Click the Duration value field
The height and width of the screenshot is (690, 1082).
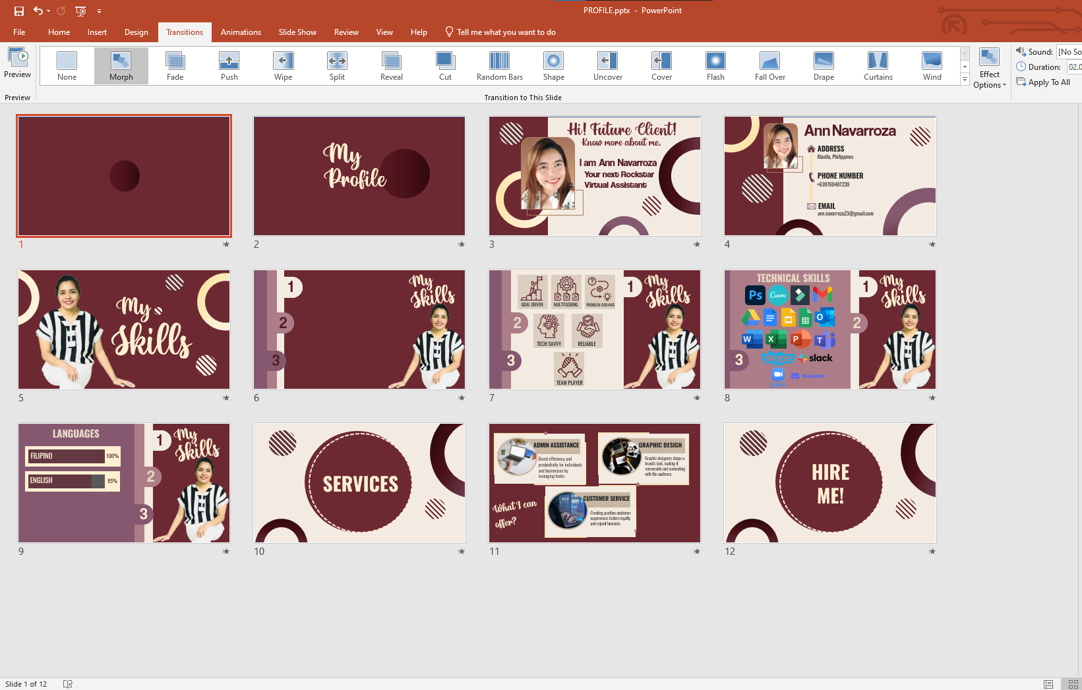pos(1075,67)
